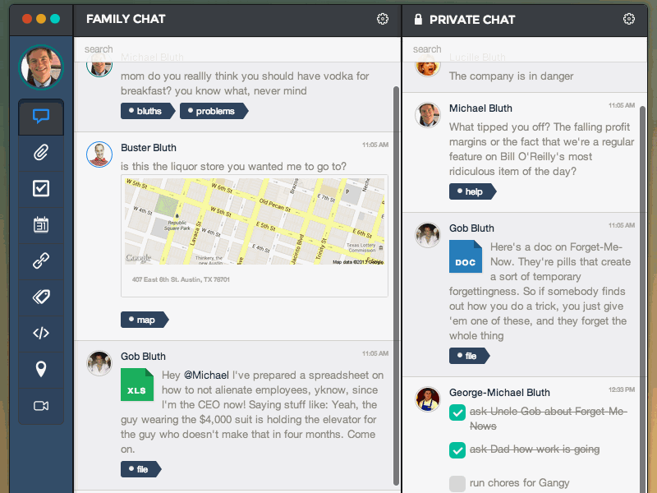Click George-Michael Bluth's avatar
The width and height of the screenshot is (657, 493).
click(x=428, y=399)
